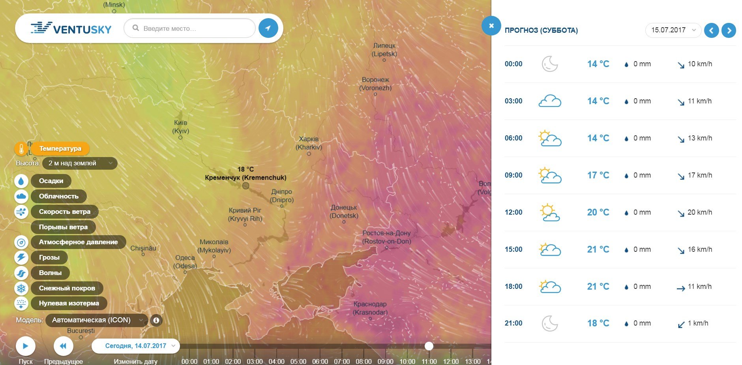Select the thunderstorm lightning bolt icon
The image size is (742, 365).
[x=21, y=258]
